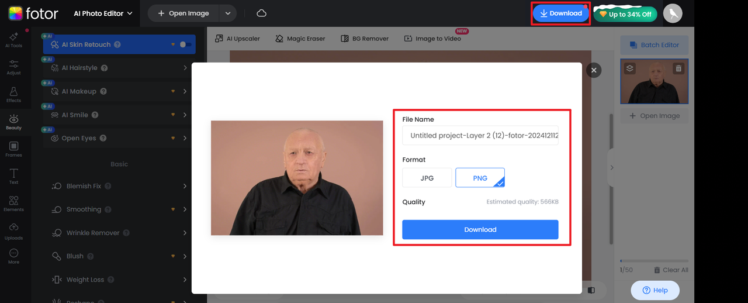
Task: Select the image thumbnail in right panel
Action: point(654,81)
